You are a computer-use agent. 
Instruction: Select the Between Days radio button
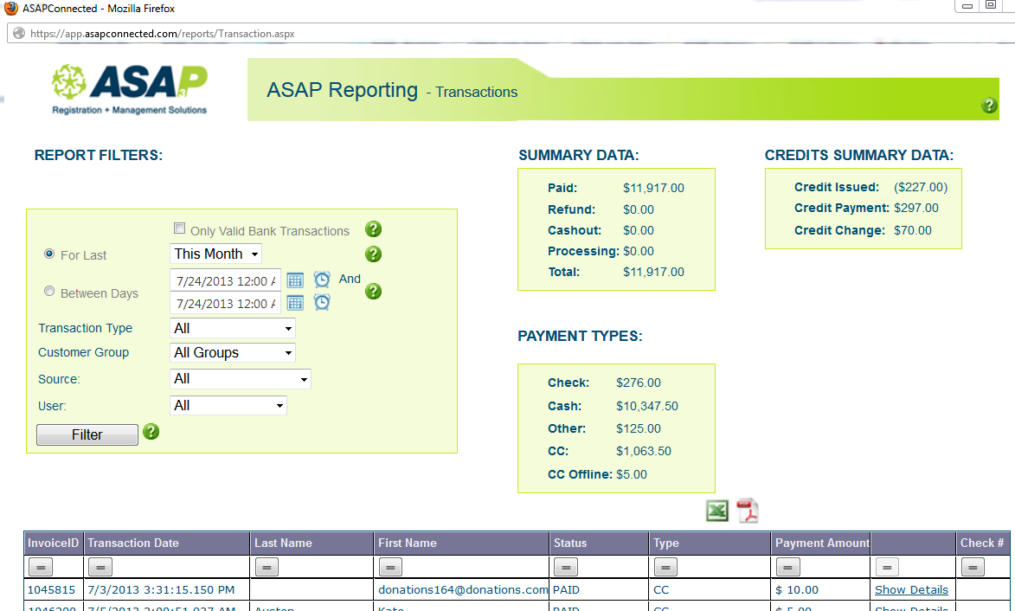point(49,293)
